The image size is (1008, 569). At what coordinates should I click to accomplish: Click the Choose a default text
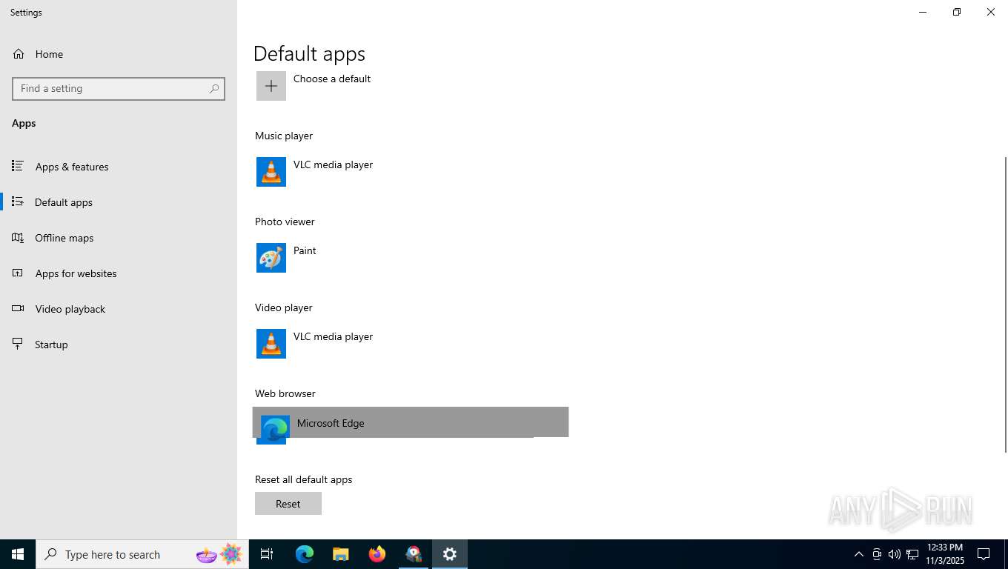332,79
